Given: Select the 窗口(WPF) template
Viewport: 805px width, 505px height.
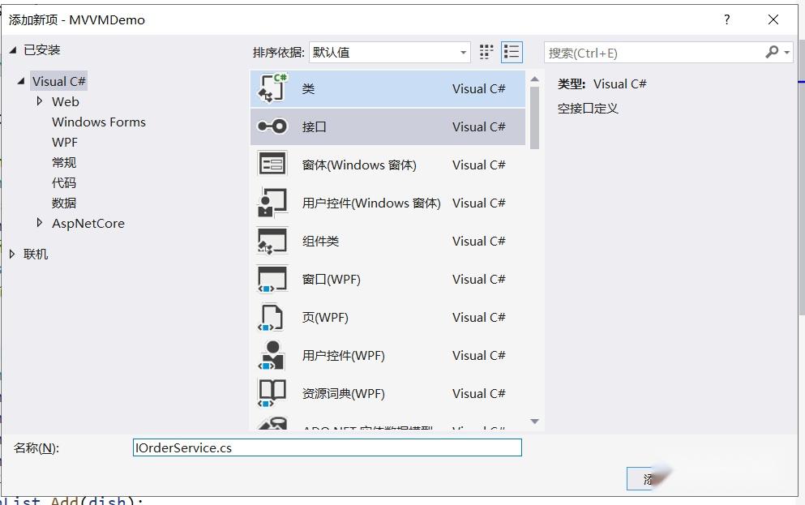Looking at the screenshot, I should click(x=272, y=279).
